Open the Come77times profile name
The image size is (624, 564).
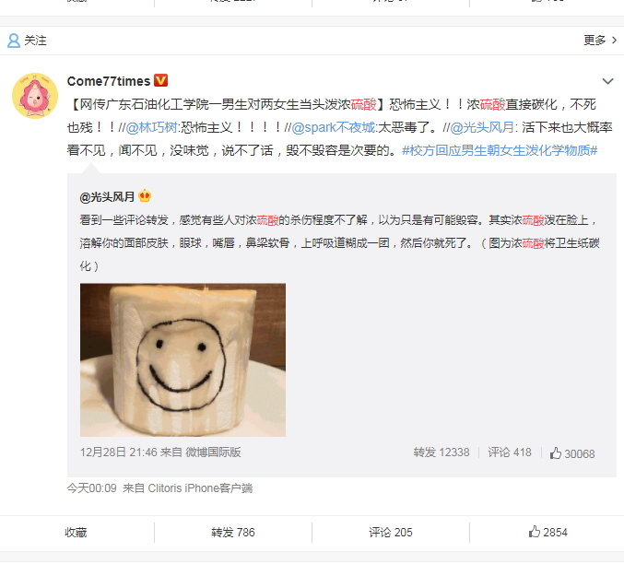pyautogui.click(x=109, y=81)
